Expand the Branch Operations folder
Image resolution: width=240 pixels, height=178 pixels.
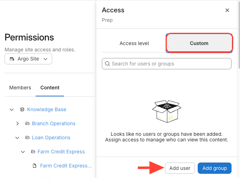tap(17, 123)
